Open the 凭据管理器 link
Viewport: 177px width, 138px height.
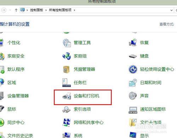(x=84, y=69)
